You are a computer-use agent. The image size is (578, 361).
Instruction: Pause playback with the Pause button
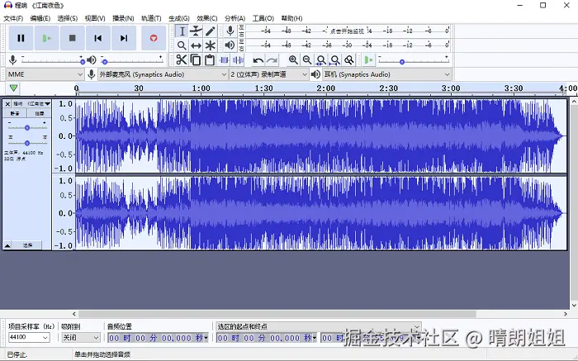[x=21, y=38]
